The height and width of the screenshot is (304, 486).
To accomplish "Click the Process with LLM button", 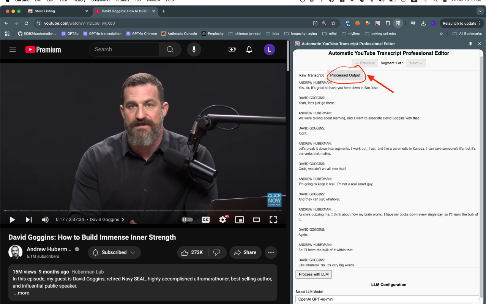I will pos(314,274).
